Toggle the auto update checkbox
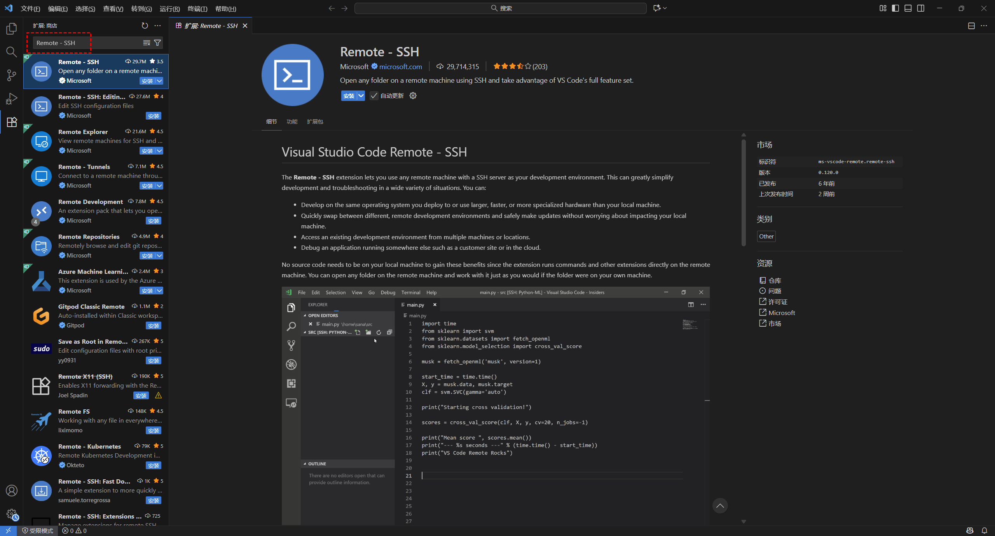Image resolution: width=995 pixels, height=536 pixels. [374, 96]
